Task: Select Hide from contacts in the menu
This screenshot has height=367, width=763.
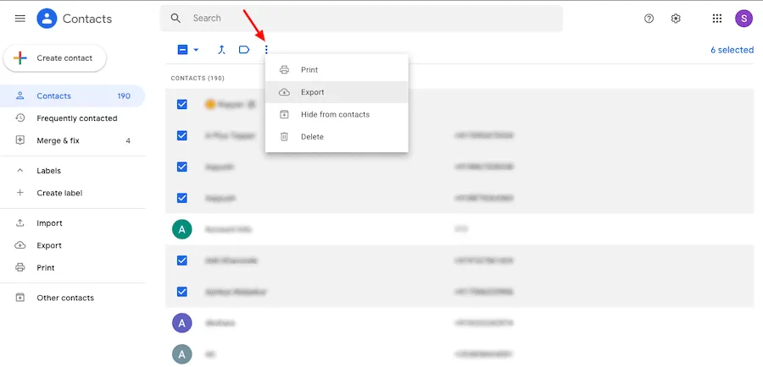Action: tap(337, 114)
